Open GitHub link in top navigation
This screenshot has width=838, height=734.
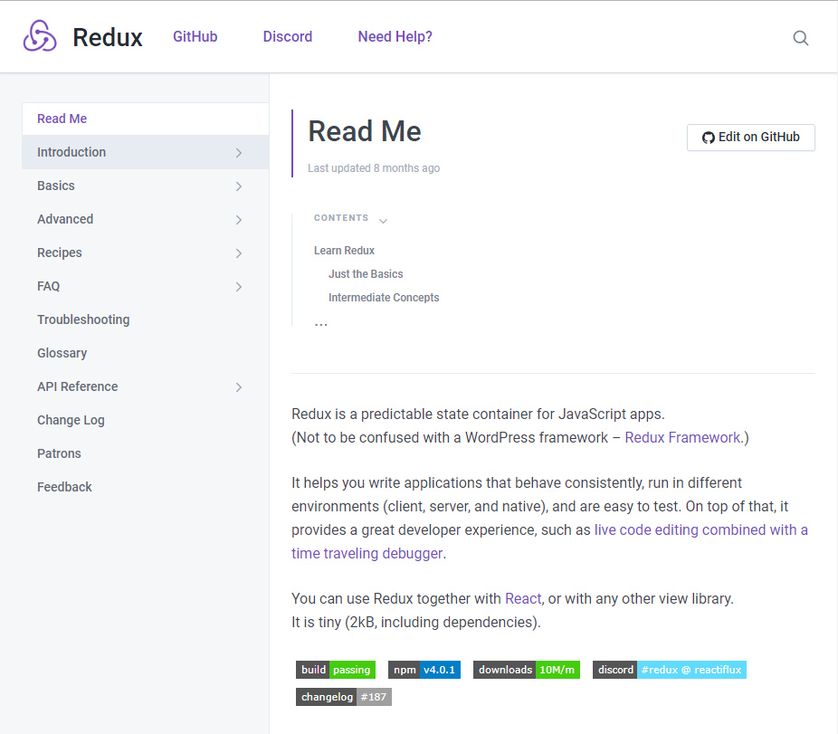pos(195,36)
